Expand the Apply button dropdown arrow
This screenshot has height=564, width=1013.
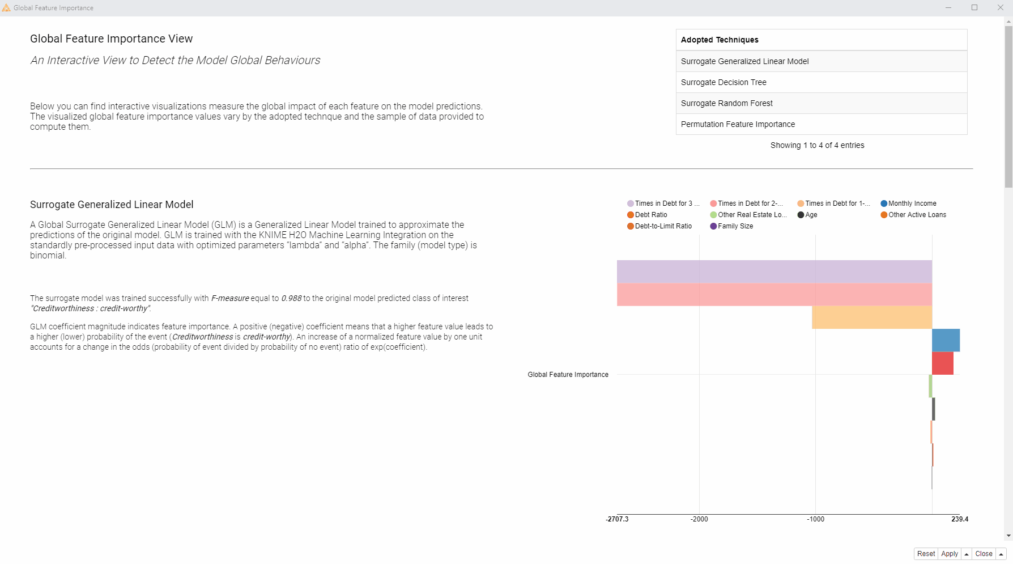point(967,554)
